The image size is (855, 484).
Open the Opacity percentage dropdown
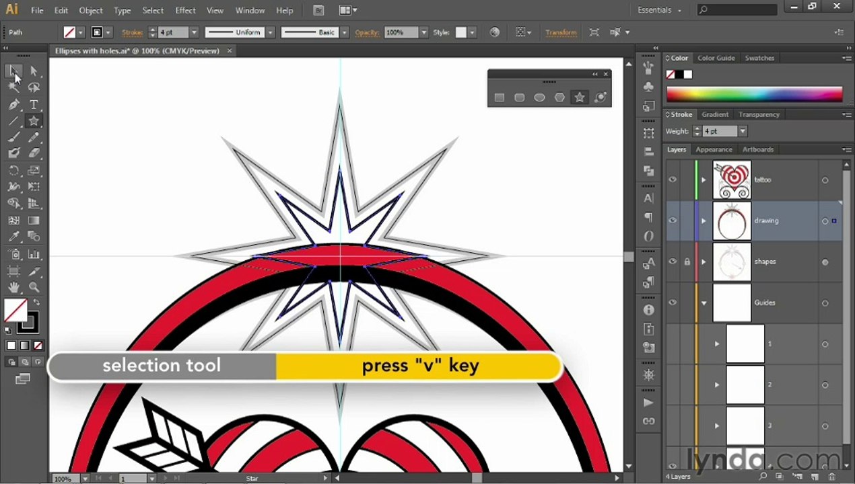pyautogui.click(x=423, y=32)
